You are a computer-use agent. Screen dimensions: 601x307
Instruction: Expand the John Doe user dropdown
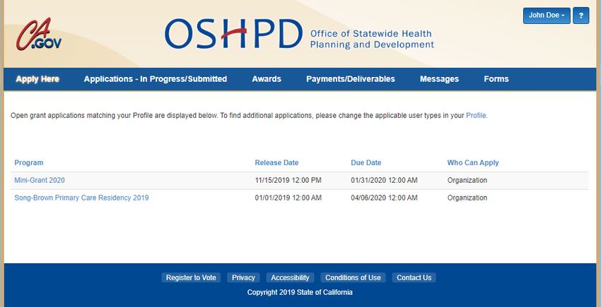pos(547,16)
